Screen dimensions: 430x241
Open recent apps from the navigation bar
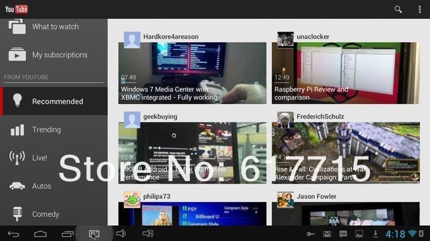click(67, 234)
